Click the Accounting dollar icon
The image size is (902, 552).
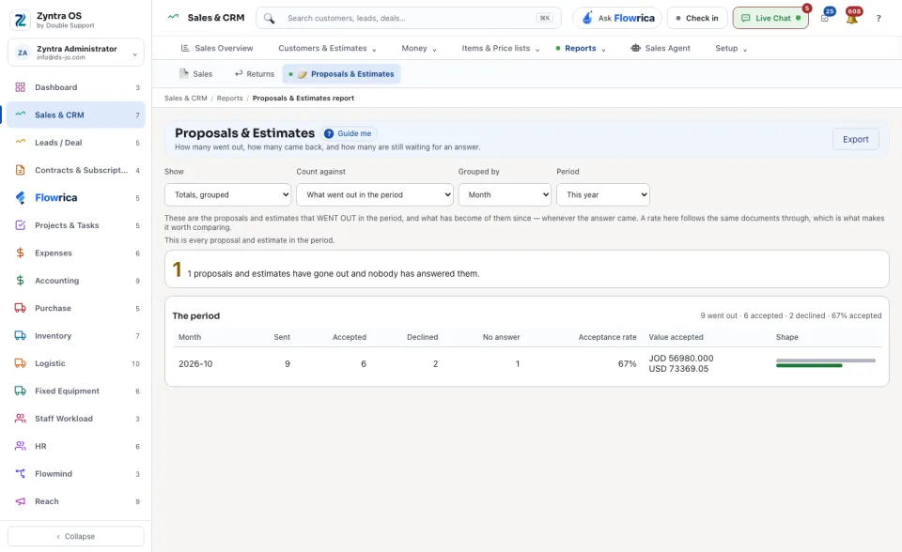pos(20,281)
